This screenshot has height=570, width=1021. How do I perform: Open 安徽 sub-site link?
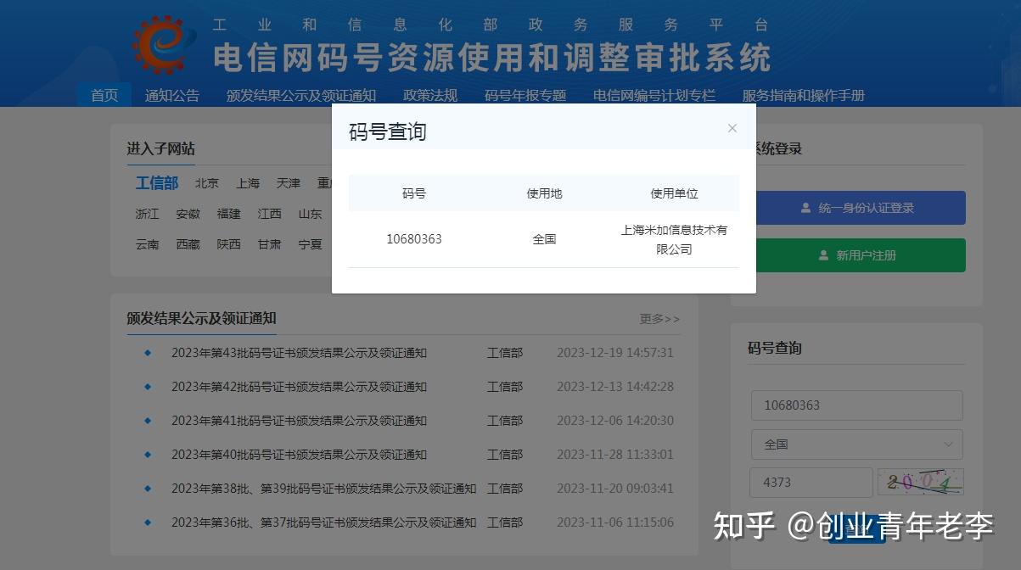click(188, 214)
